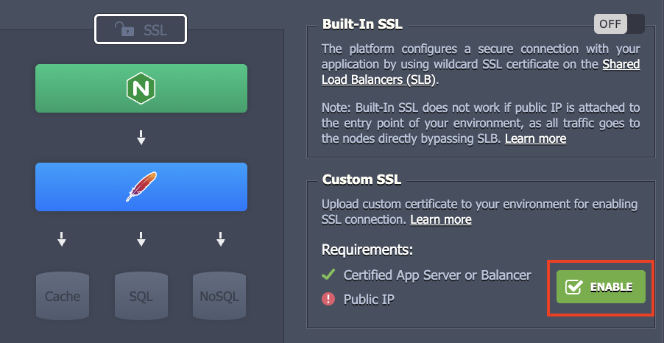664x343 pixels.
Task: Click the ENABLE custom SSL button
Action: [601, 286]
